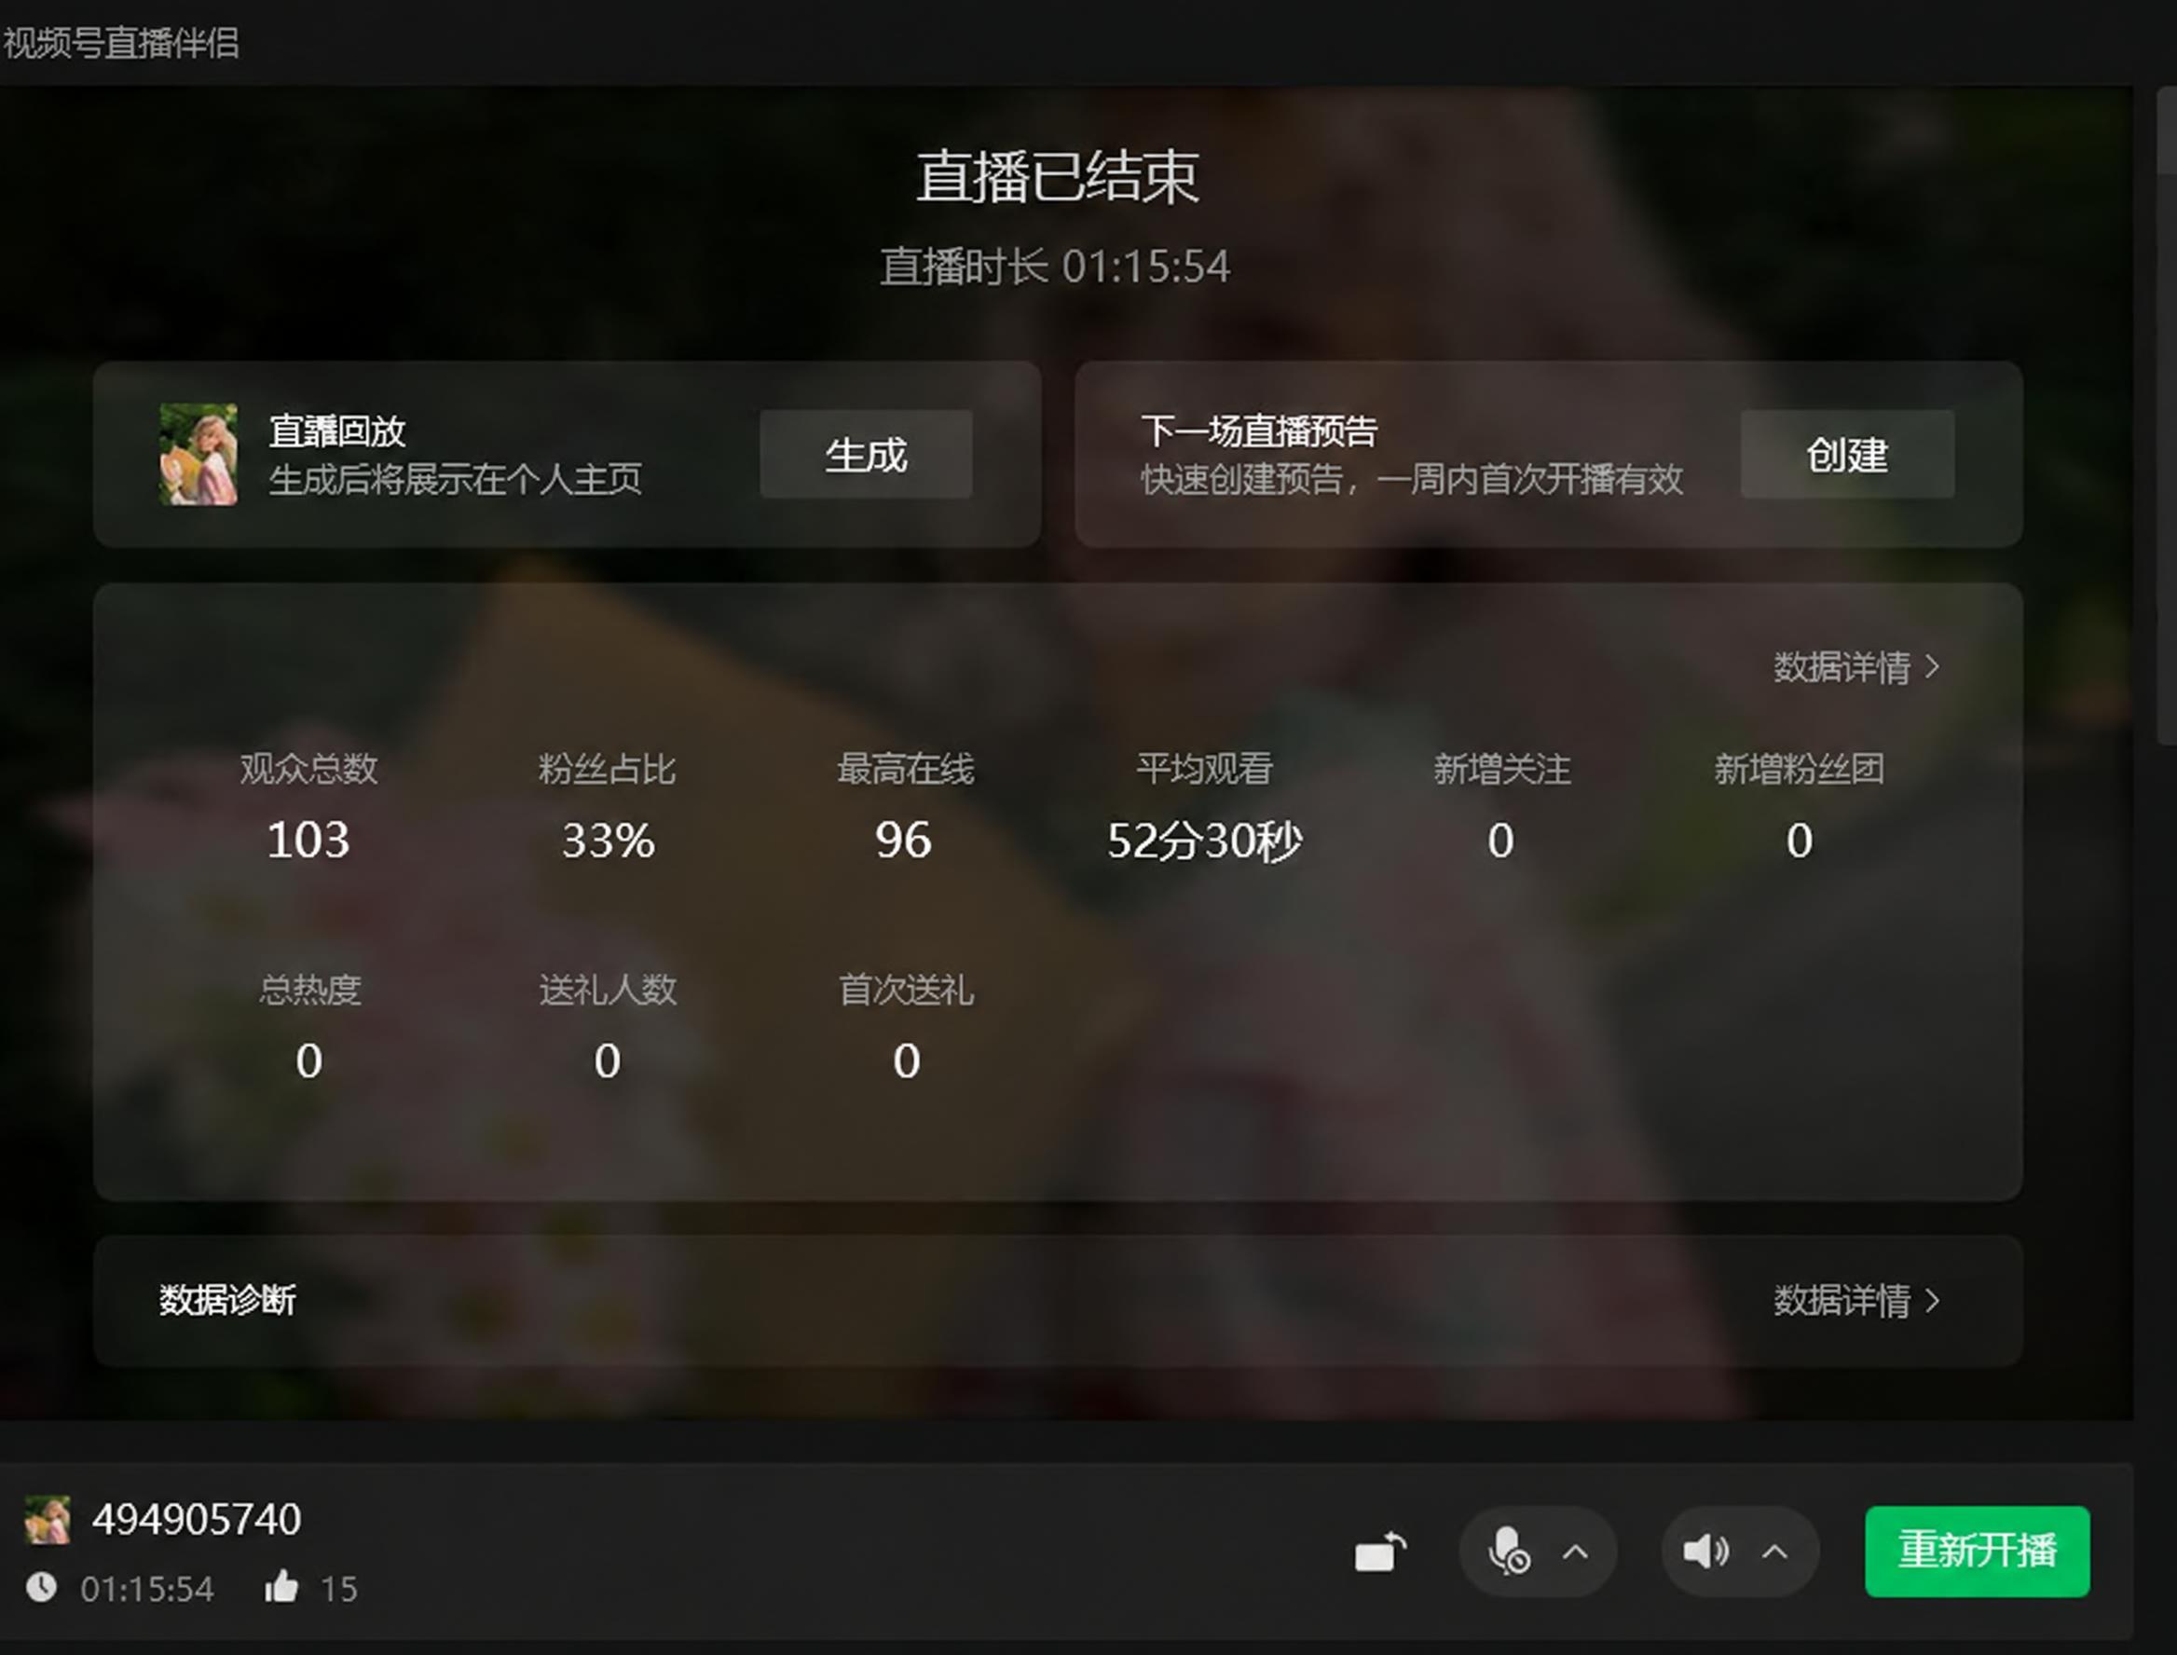Click the account ID 494905740
Image resolution: width=2177 pixels, height=1655 pixels.
point(196,1519)
